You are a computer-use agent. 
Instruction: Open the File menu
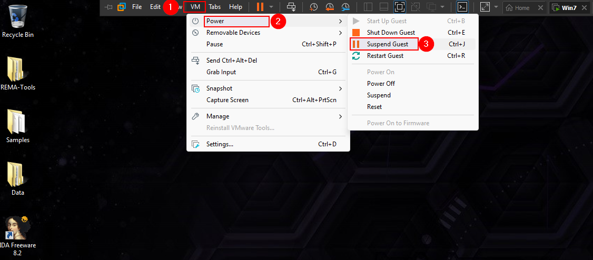tap(137, 7)
